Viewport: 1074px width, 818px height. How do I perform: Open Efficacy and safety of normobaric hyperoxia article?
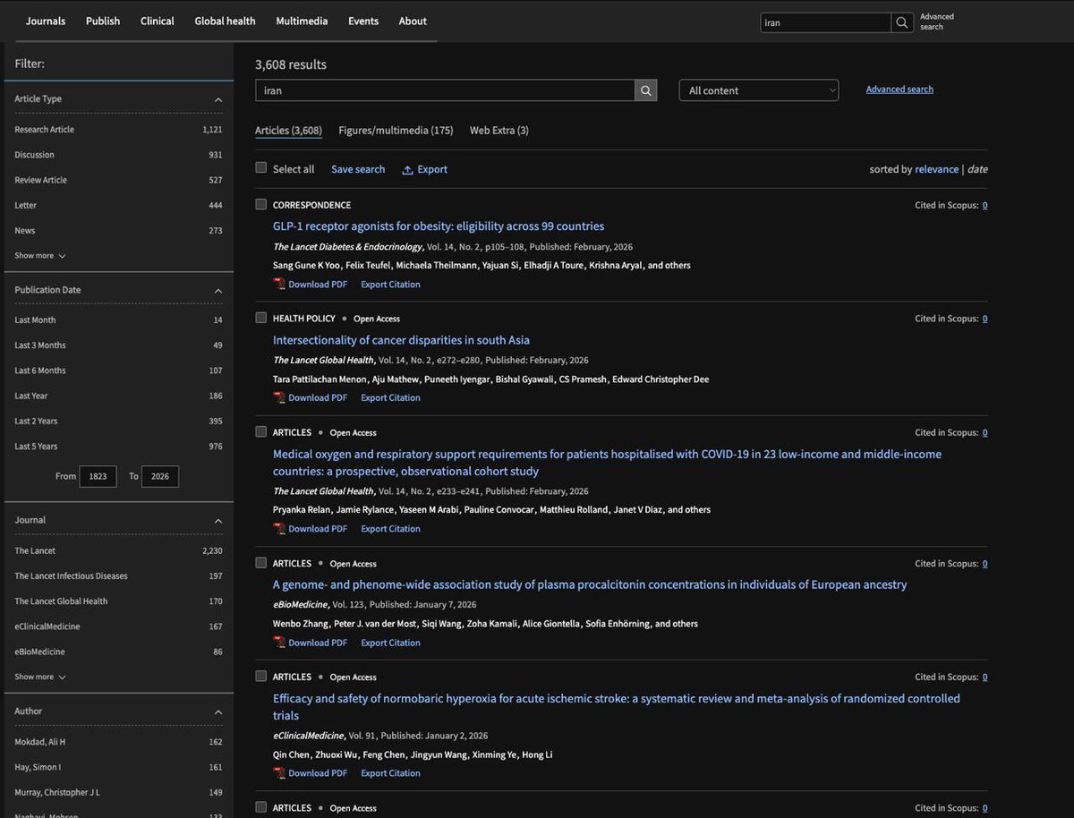click(x=617, y=707)
